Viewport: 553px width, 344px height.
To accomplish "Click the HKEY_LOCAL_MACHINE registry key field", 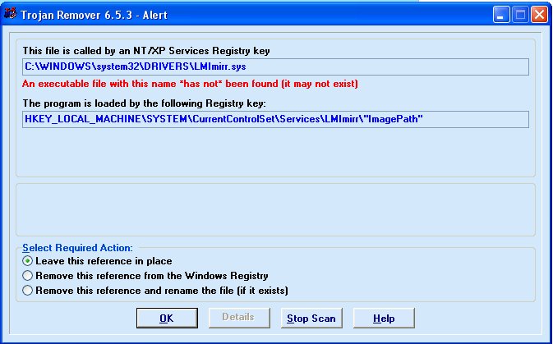I will point(275,119).
